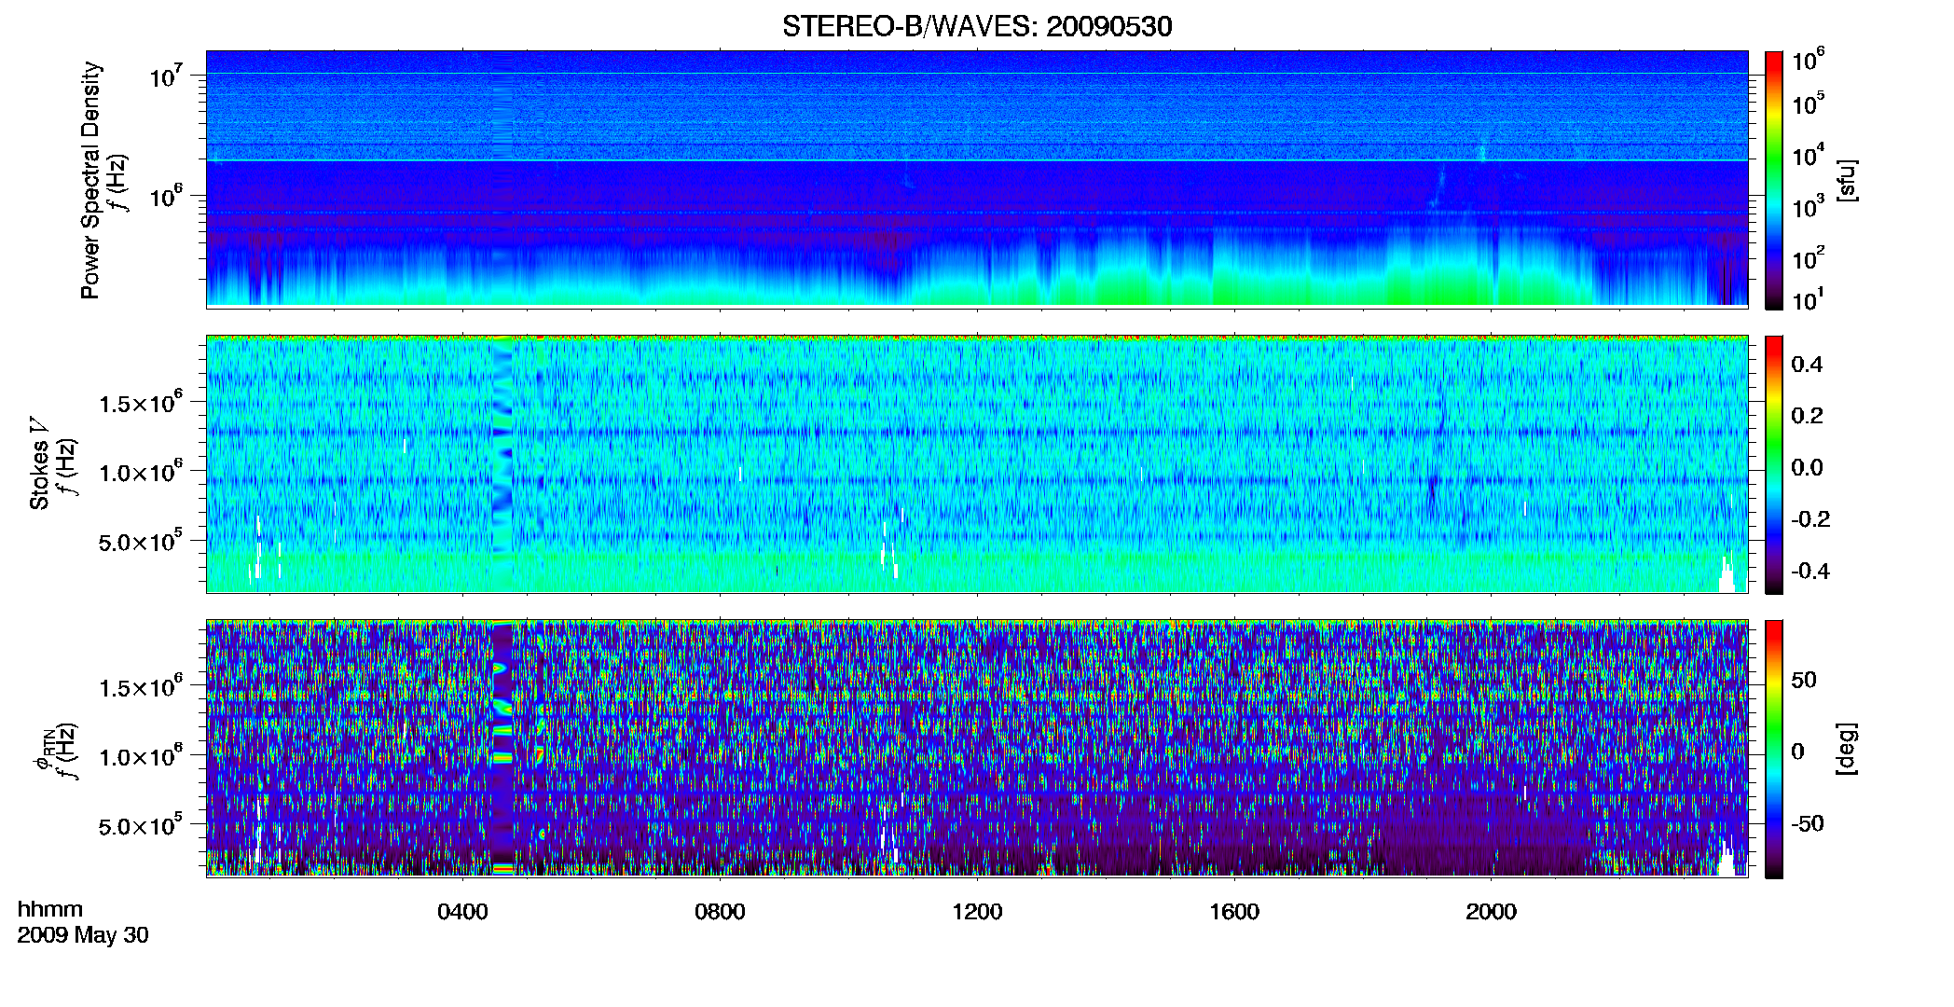Click the phi angle colorbar in degrees
Image resolution: width=1954 pixels, height=1007 pixels.
1773,749
